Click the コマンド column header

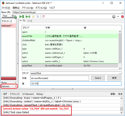click(x=33, y=27)
